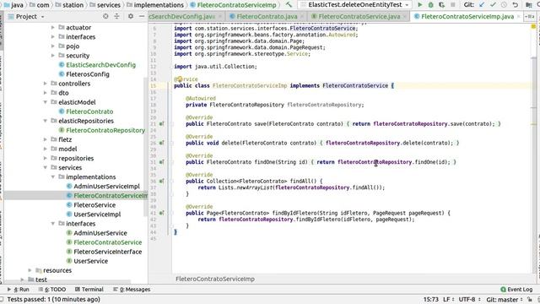Image resolution: width=540 pixels, height=304 pixels.
Task: Click the gutter icon beside findByIdFletero method
Action: (x=161, y=213)
